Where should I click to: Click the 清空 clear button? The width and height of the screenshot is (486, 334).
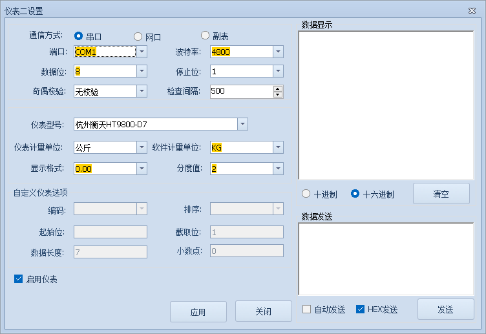click(441, 194)
